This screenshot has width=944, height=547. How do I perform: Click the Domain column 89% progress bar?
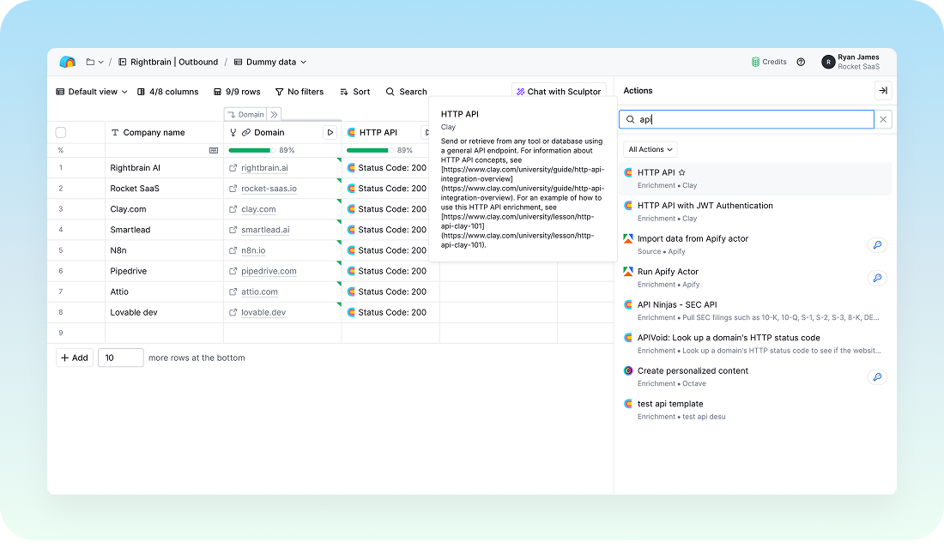pos(250,150)
